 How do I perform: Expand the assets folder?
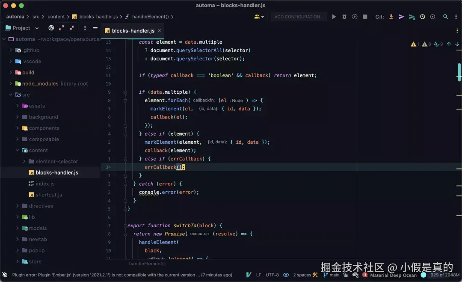pyautogui.click(x=18, y=106)
